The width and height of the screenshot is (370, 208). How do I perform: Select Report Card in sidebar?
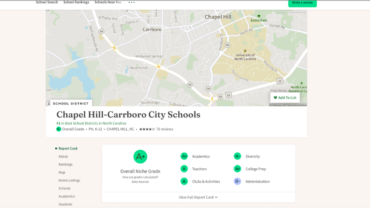point(68,148)
